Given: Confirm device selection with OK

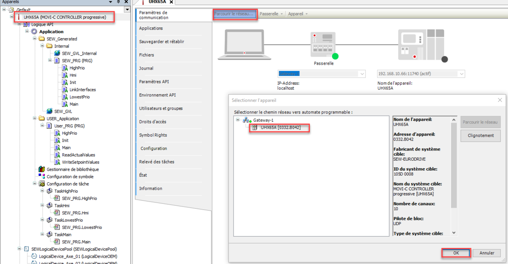Looking at the screenshot, I should pos(456,253).
